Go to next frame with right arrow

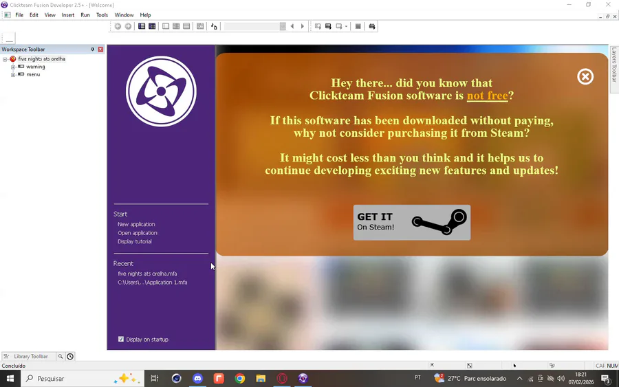pyautogui.click(x=303, y=26)
